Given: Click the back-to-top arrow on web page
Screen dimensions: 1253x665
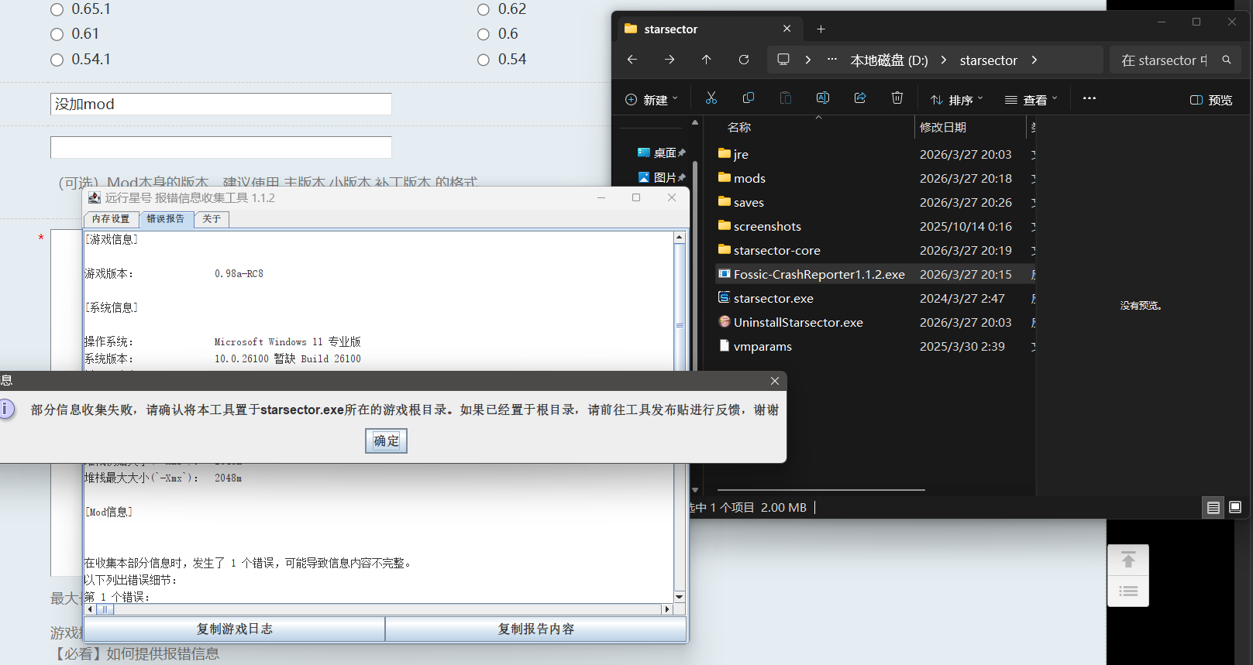Looking at the screenshot, I should [1128, 560].
